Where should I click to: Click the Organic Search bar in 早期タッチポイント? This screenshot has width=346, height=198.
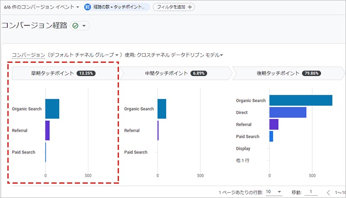pos(52,109)
